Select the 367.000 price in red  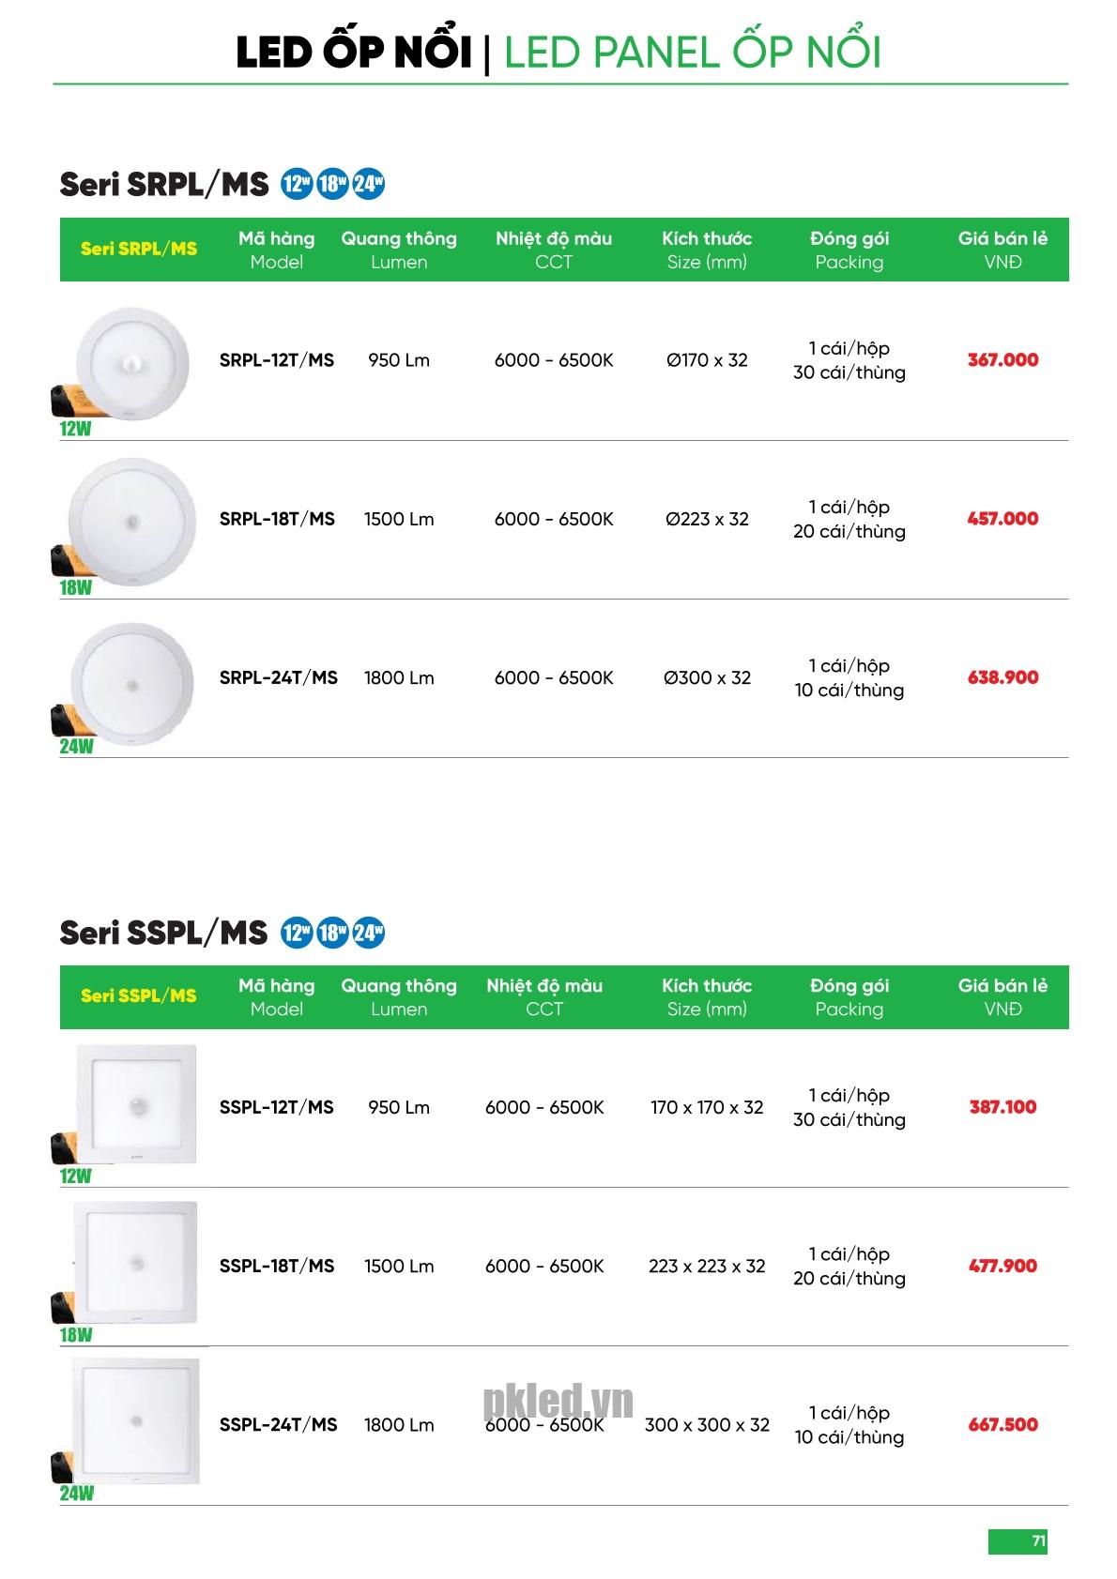(x=1002, y=360)
